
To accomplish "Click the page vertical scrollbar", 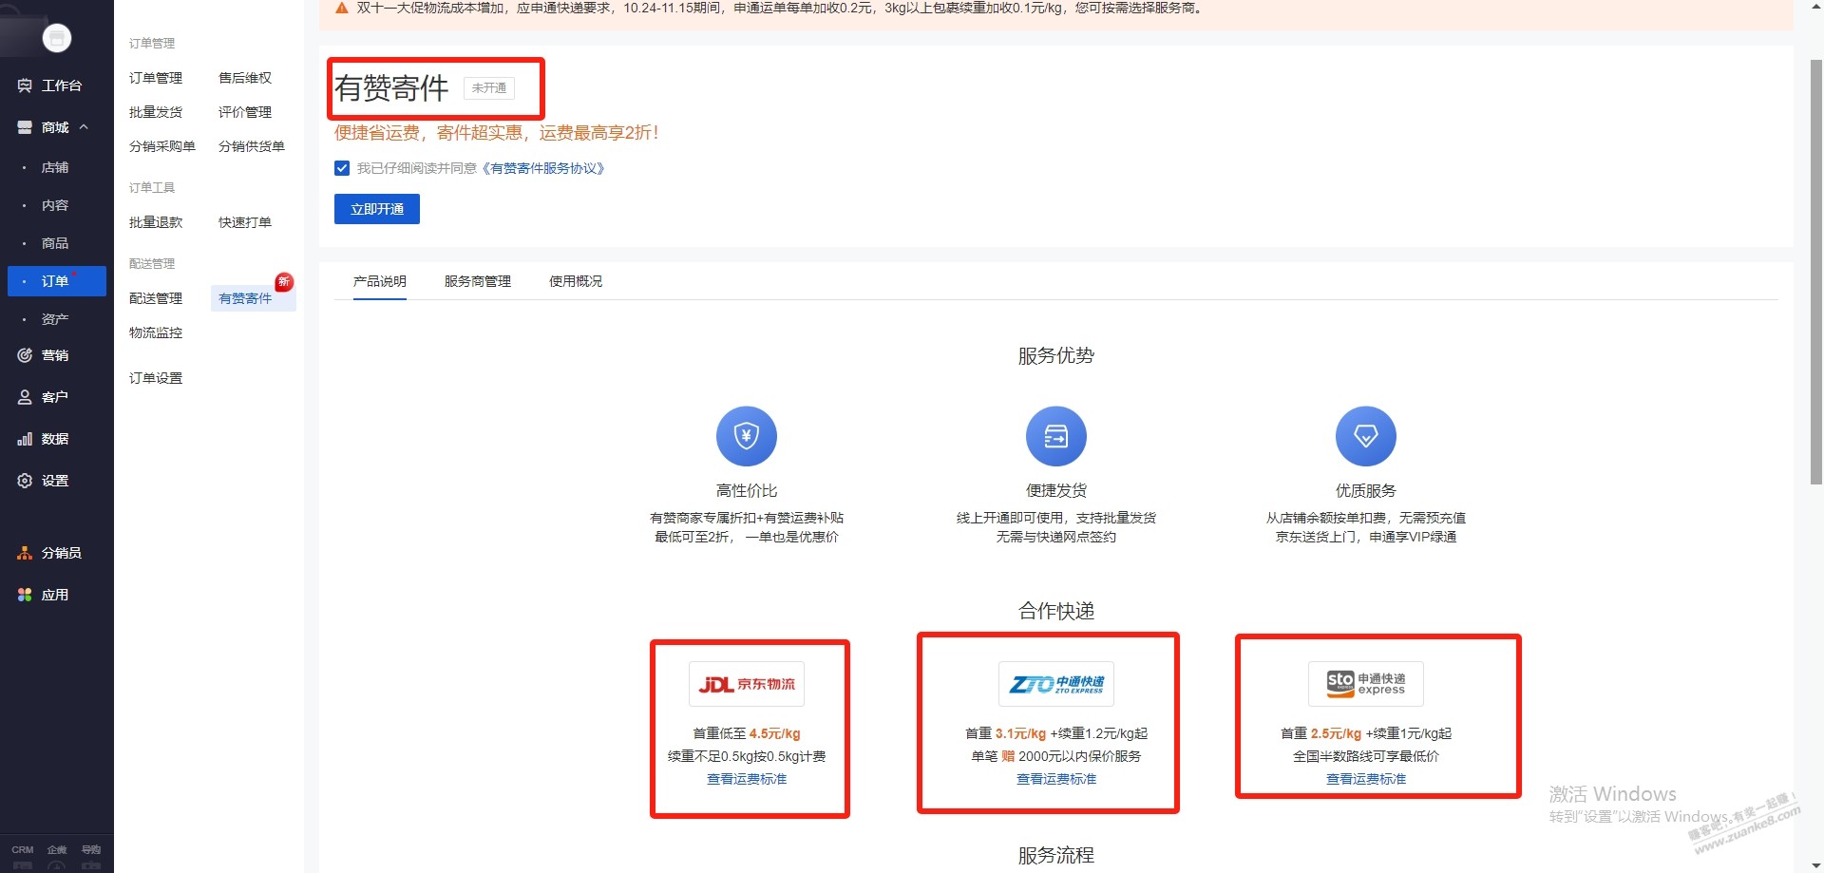I will click(x=1815, y=274).
